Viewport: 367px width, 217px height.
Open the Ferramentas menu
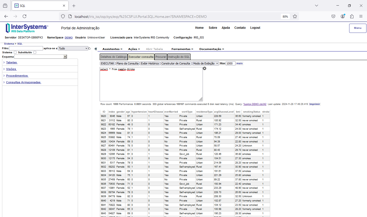(182, 49)
